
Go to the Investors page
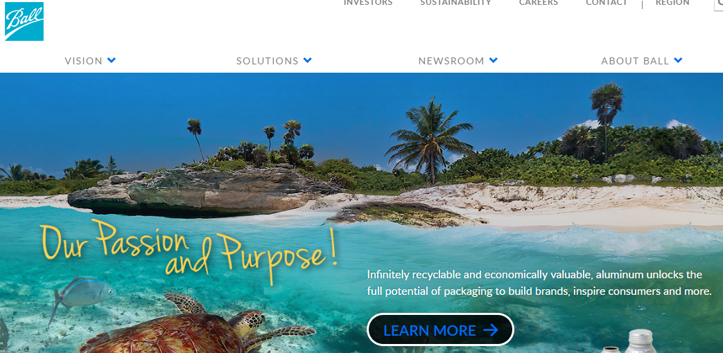(368, 3)
